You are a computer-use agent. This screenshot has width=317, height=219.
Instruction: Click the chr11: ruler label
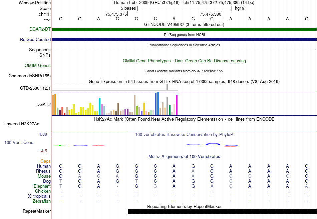(44, 14)
